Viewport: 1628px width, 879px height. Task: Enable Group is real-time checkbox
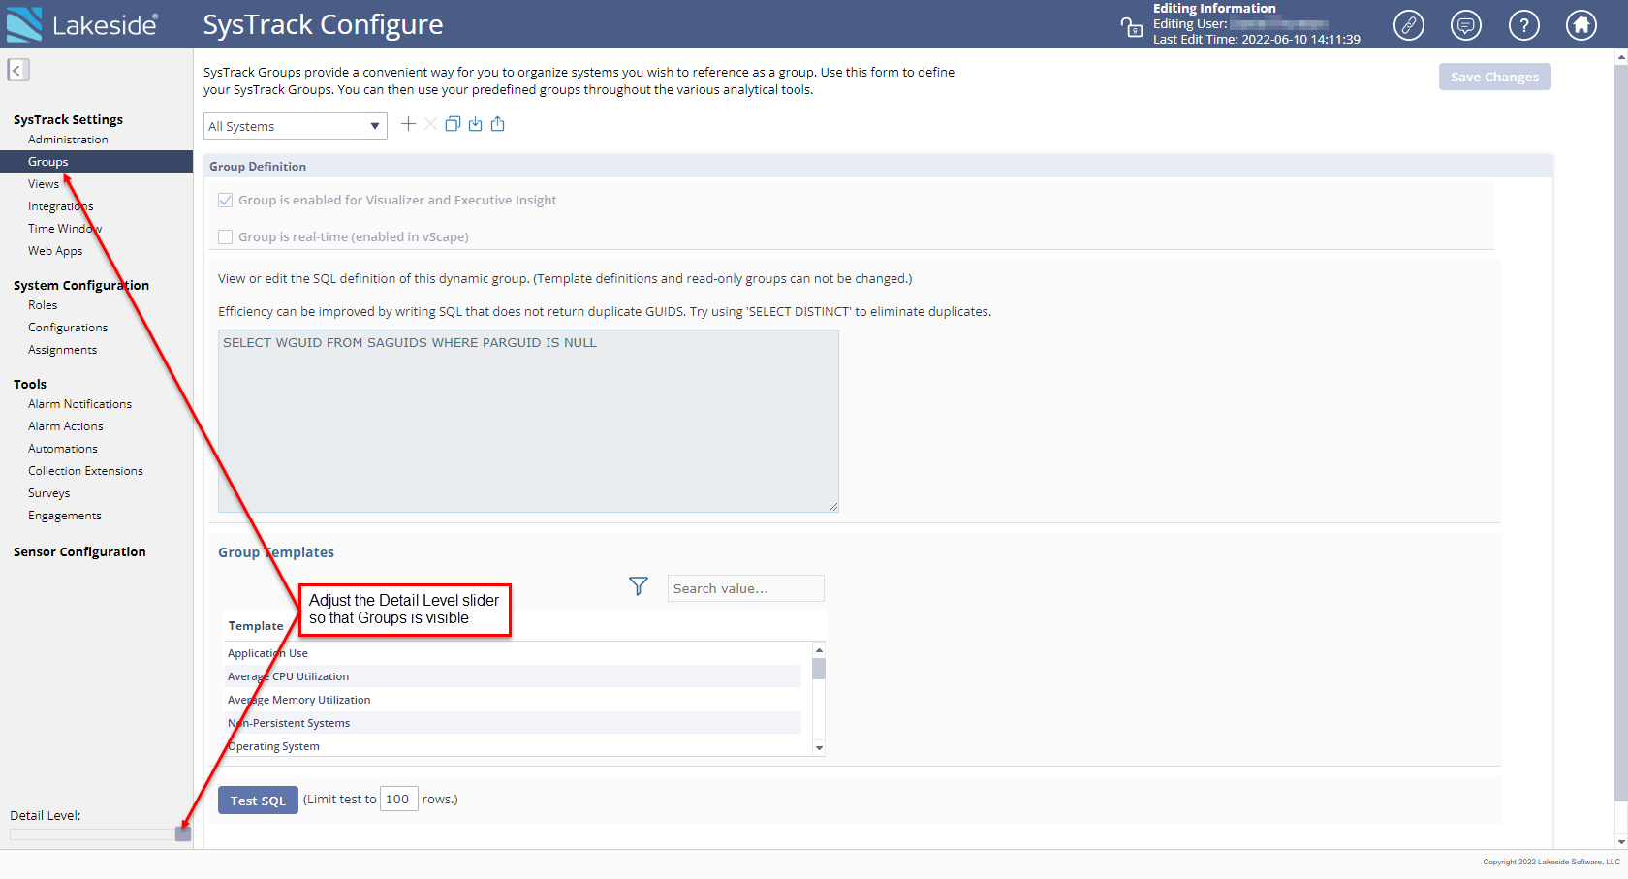pyautogui.click(x=226, y=236)
